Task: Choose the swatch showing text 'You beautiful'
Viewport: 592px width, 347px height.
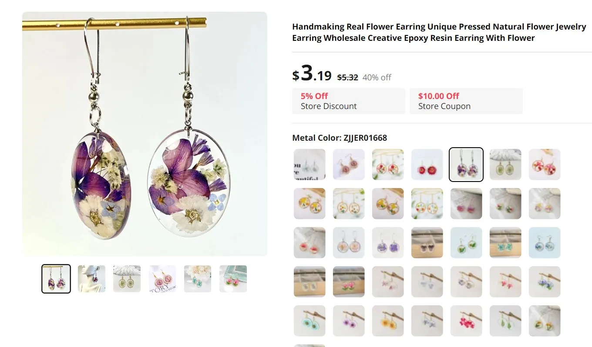Action: pyautogui.click(x=309, y=165)
